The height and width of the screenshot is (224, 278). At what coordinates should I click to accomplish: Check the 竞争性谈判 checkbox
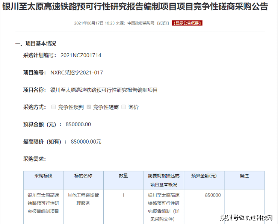[53, 107]
